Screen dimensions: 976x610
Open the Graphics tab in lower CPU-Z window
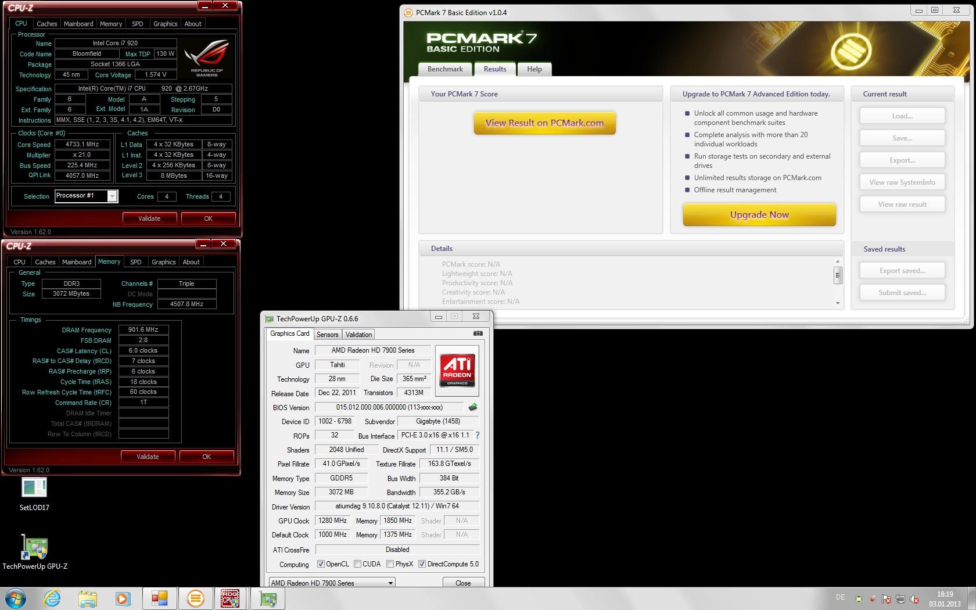(163, 262)
